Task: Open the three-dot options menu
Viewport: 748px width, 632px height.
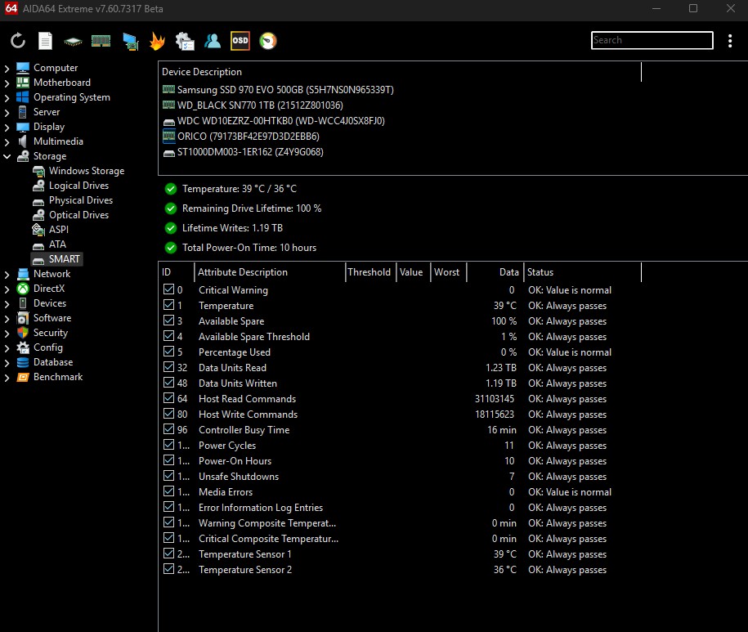Action: (730, 41)
